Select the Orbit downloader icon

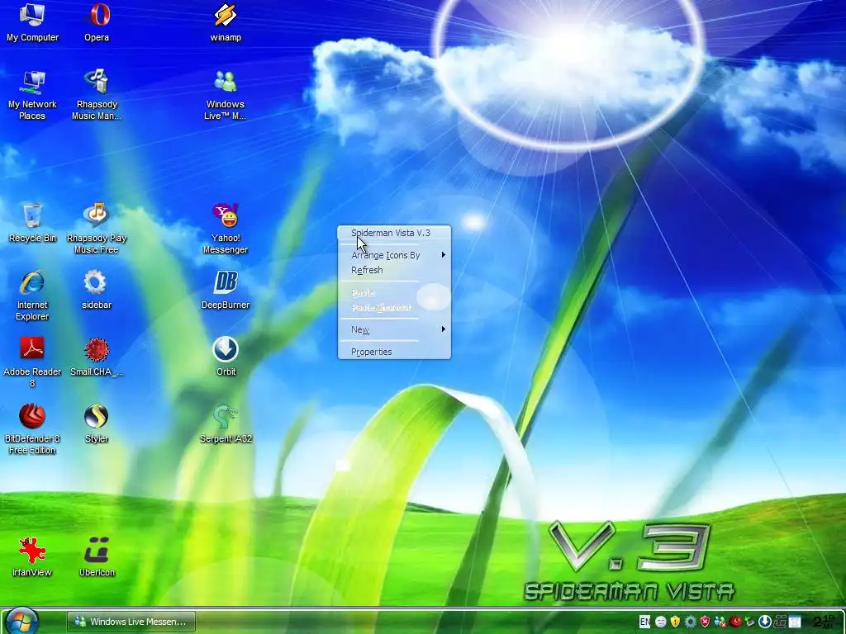click(x=226, y=357)
